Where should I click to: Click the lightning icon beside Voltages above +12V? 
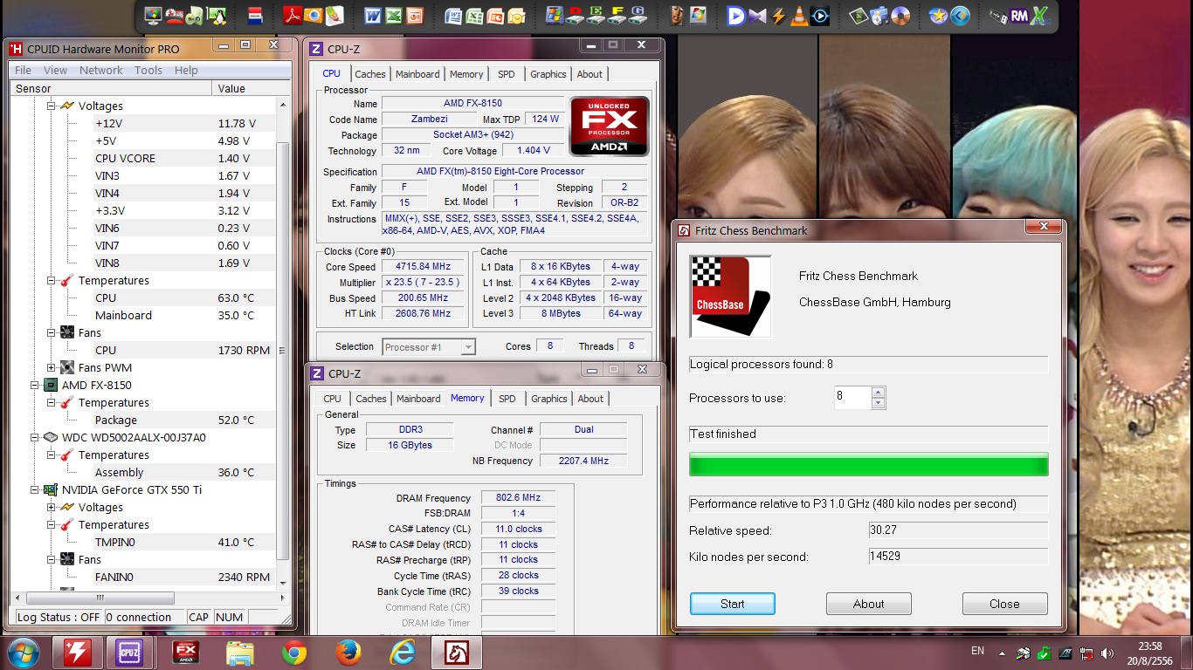point(67,106)
